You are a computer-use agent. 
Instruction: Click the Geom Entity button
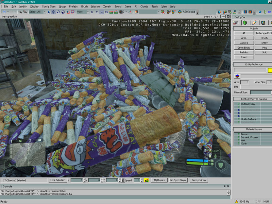tap(244, 48)
